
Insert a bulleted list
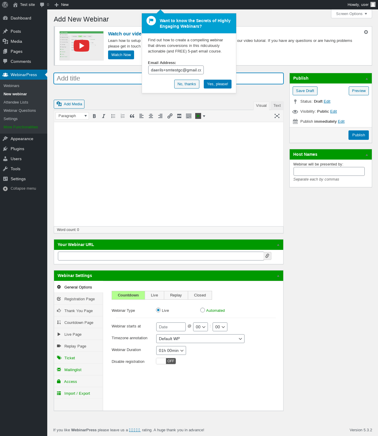113,116
